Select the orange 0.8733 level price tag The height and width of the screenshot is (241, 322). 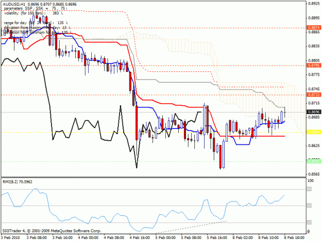coord(314,95)
